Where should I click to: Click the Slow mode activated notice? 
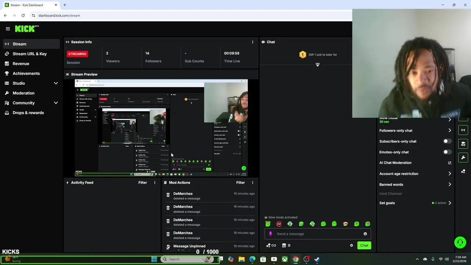click(281, 218)
